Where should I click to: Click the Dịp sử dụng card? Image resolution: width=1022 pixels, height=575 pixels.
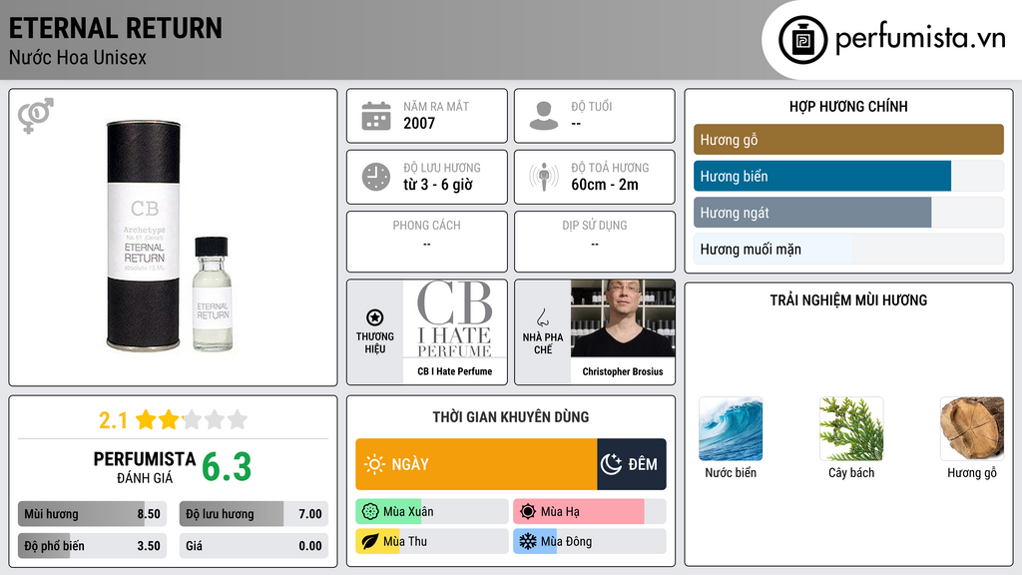click(595, 242)
